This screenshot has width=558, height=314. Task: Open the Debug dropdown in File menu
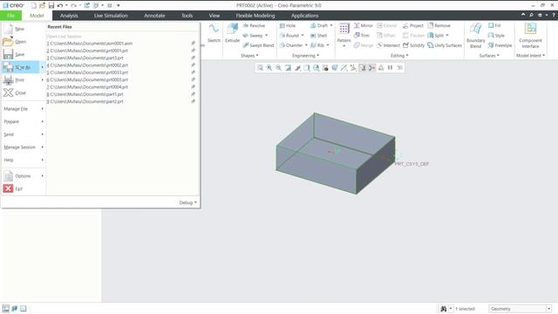coord(188,202)
